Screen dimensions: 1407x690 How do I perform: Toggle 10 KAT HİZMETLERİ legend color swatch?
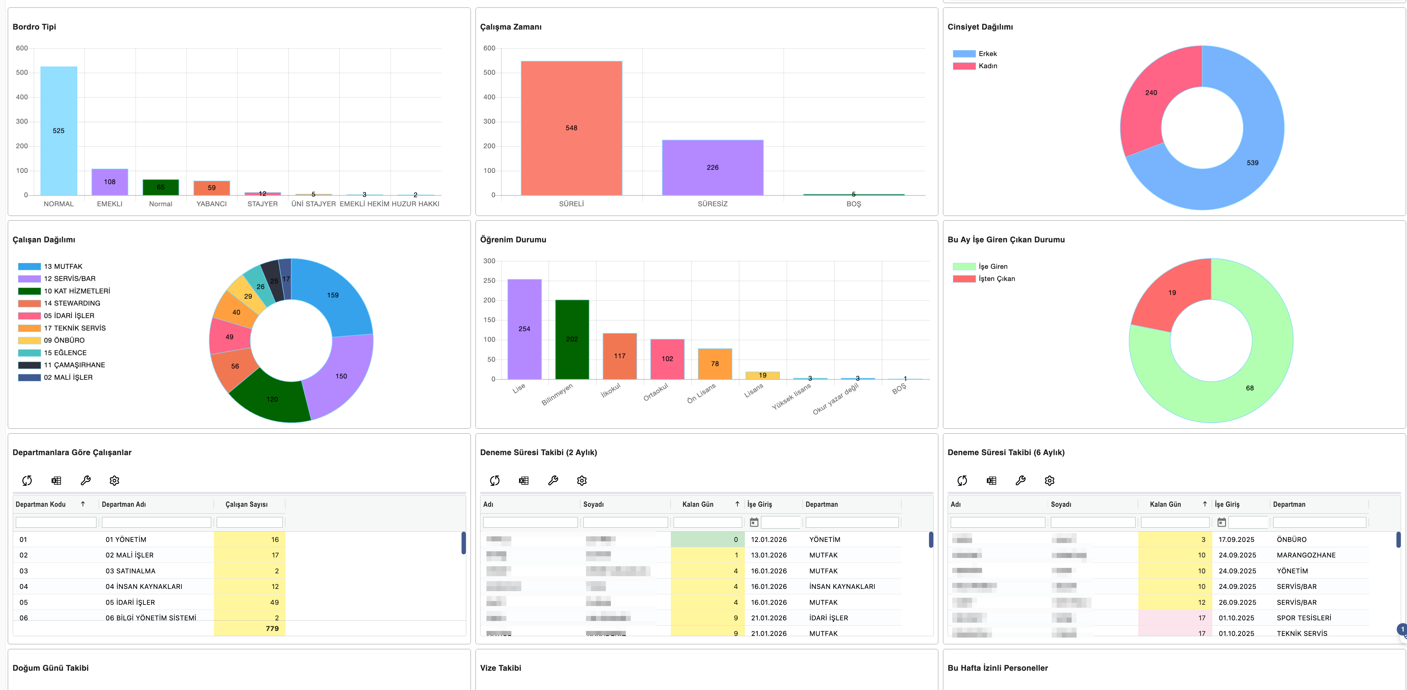click(30, 291)
